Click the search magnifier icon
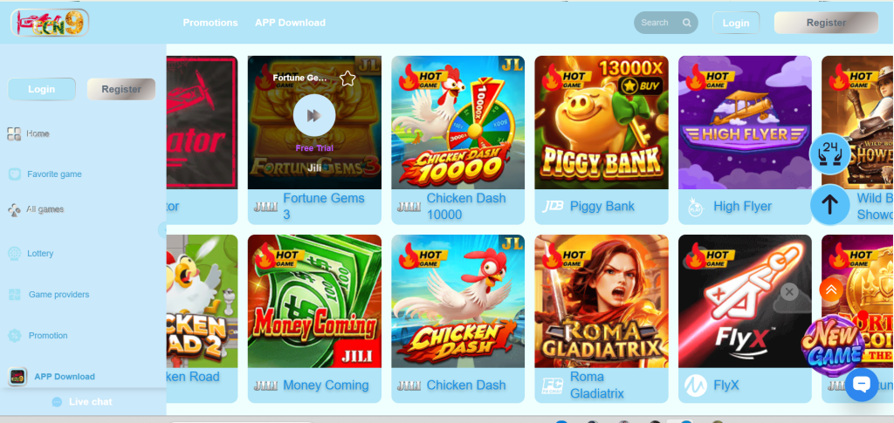894x423 pixels. 687,23
